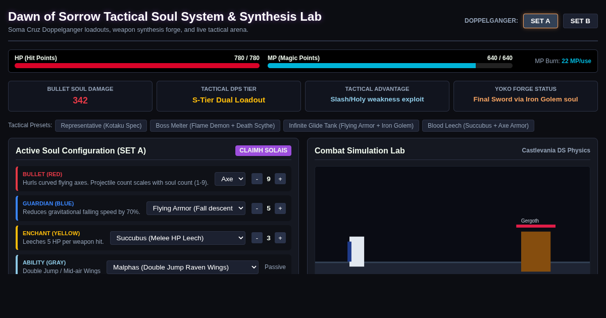
Task: Click the '640 / 640' MP value
Action: pos(500,58)
